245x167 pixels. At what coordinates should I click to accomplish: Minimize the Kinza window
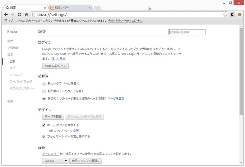(224, 3)
